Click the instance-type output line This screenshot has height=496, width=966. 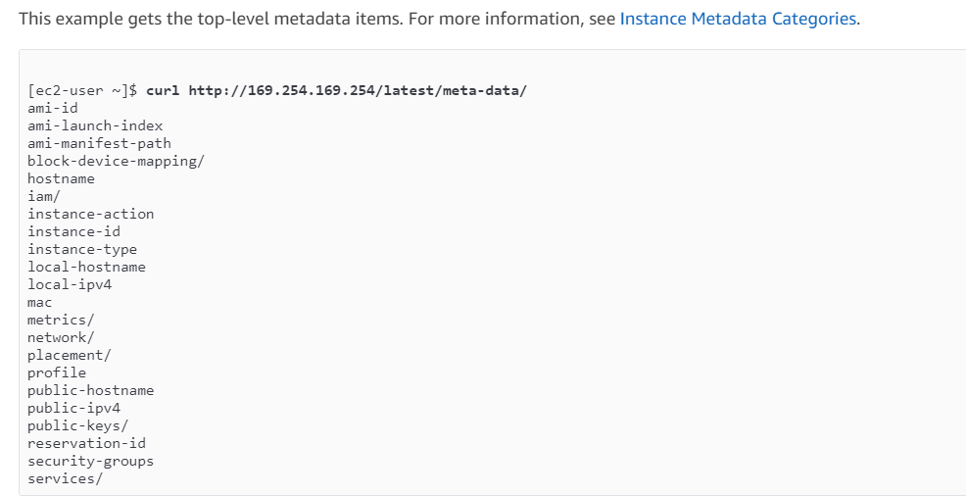(82, 249)
